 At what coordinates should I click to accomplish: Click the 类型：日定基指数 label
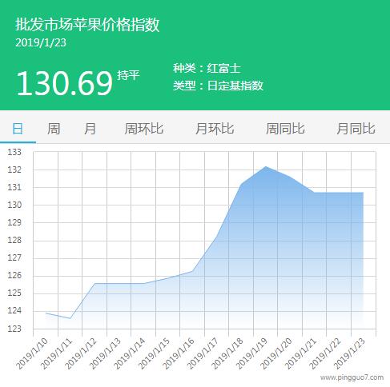pyautogui.click(x=218, y=86)
